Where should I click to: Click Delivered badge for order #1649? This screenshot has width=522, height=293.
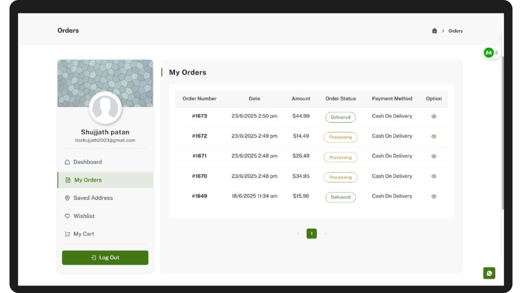pyautogui.click(x=340, y=197)
